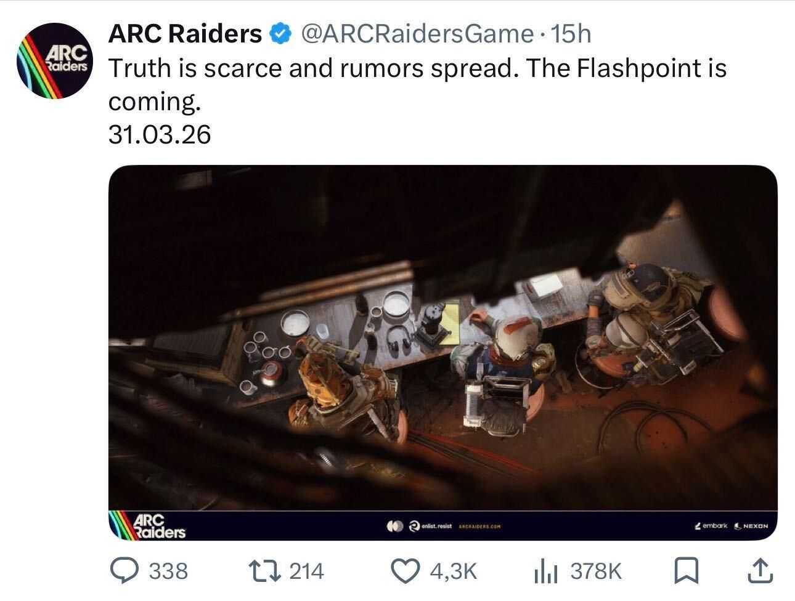The width and height of the screenshot is (795, 601).
Task: Bookmark this post
Action: click(x=686, y=571)
